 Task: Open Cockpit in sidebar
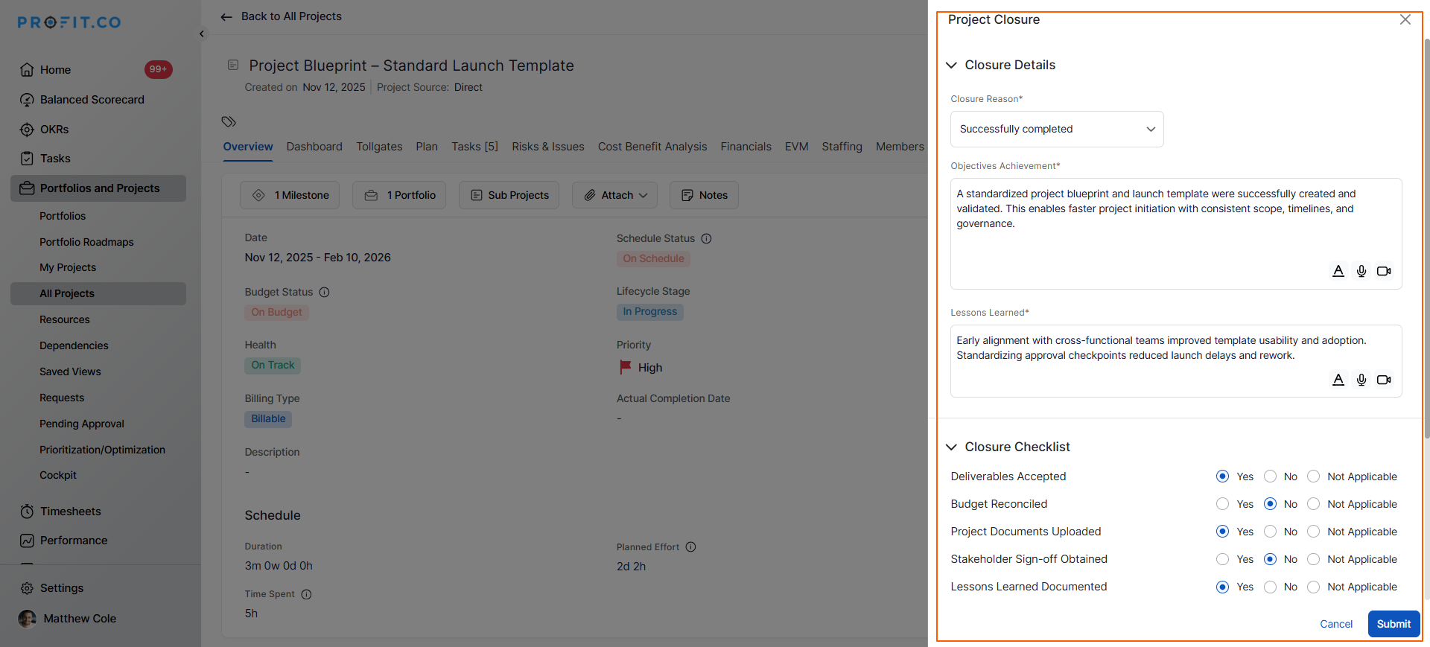[58, 475]
